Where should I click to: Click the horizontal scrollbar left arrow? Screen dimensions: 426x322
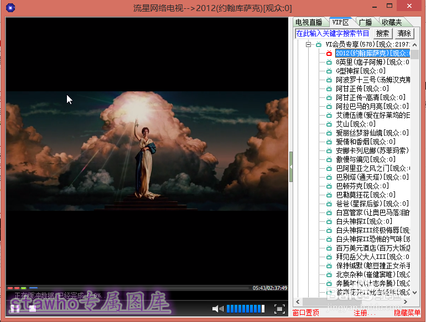[298, 302]
